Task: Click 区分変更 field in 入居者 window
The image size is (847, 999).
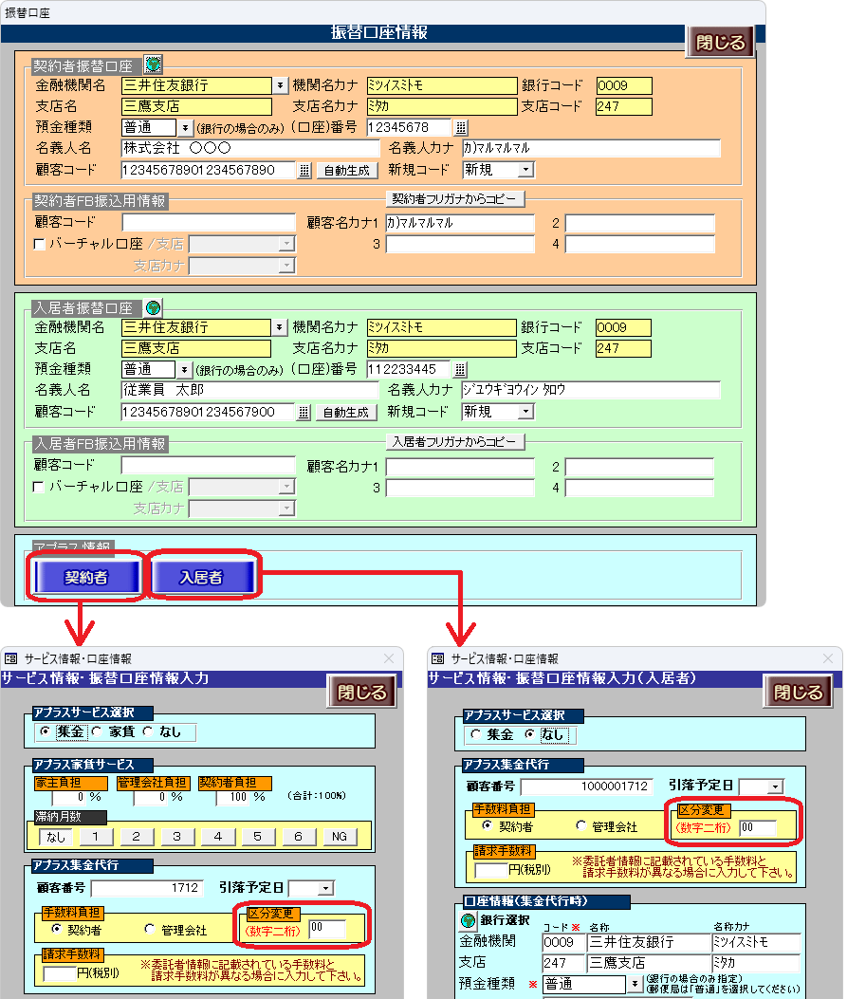Action: (x=757, y=827)
